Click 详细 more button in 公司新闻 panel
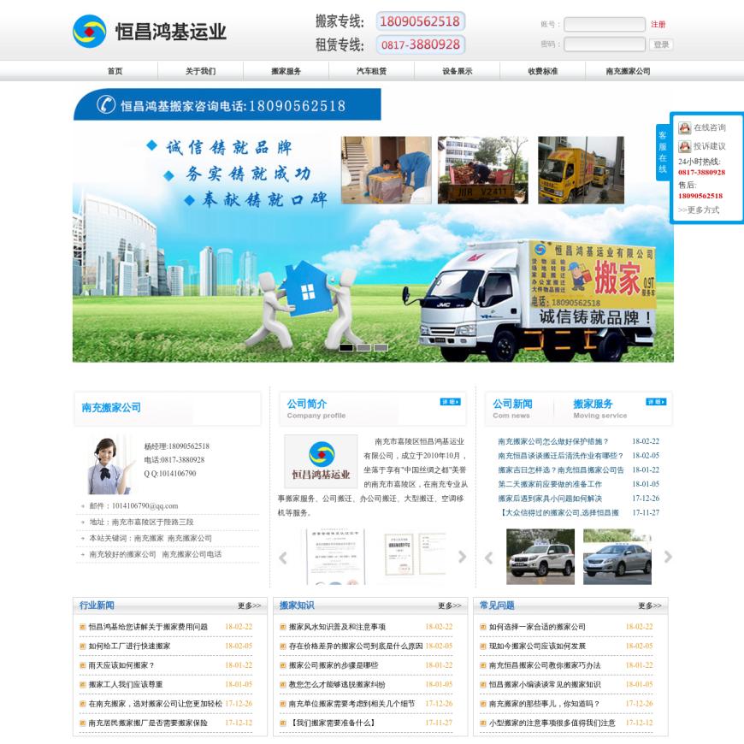 tap(656, 402)
